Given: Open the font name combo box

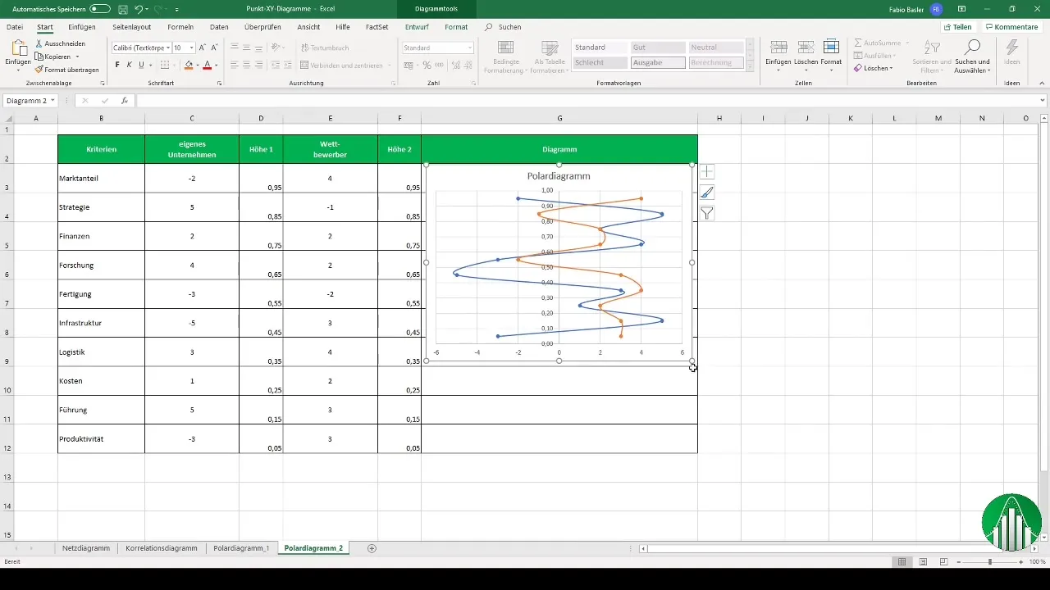Looking at the screenshot, I should pyautogui.click(x=140, y=48).
